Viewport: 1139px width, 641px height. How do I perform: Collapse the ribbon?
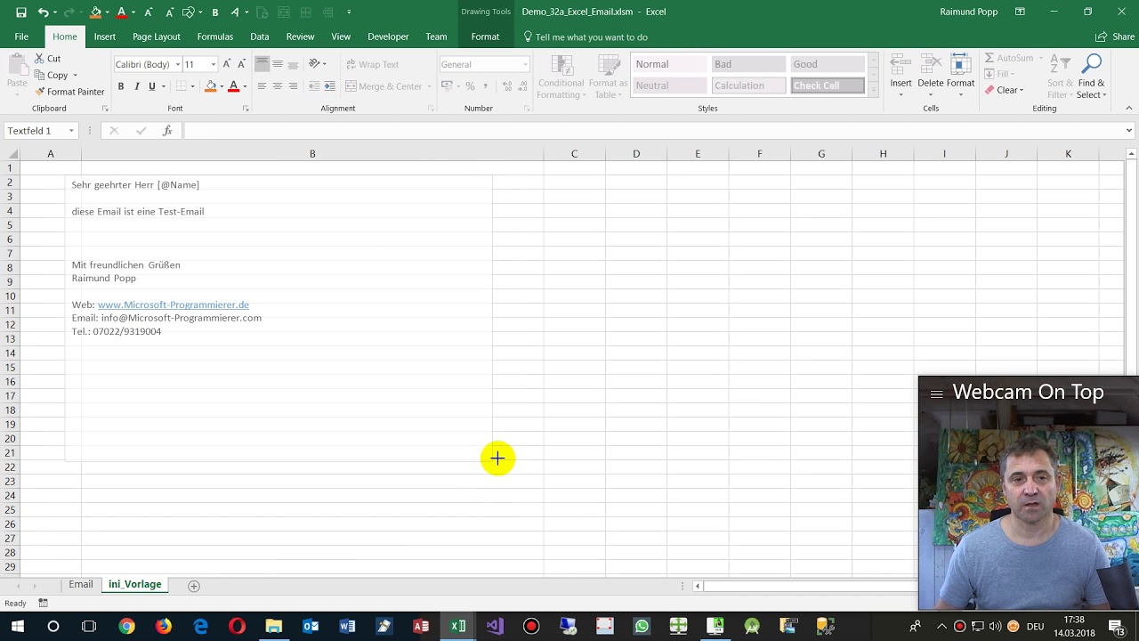[x=1129, y=108]
